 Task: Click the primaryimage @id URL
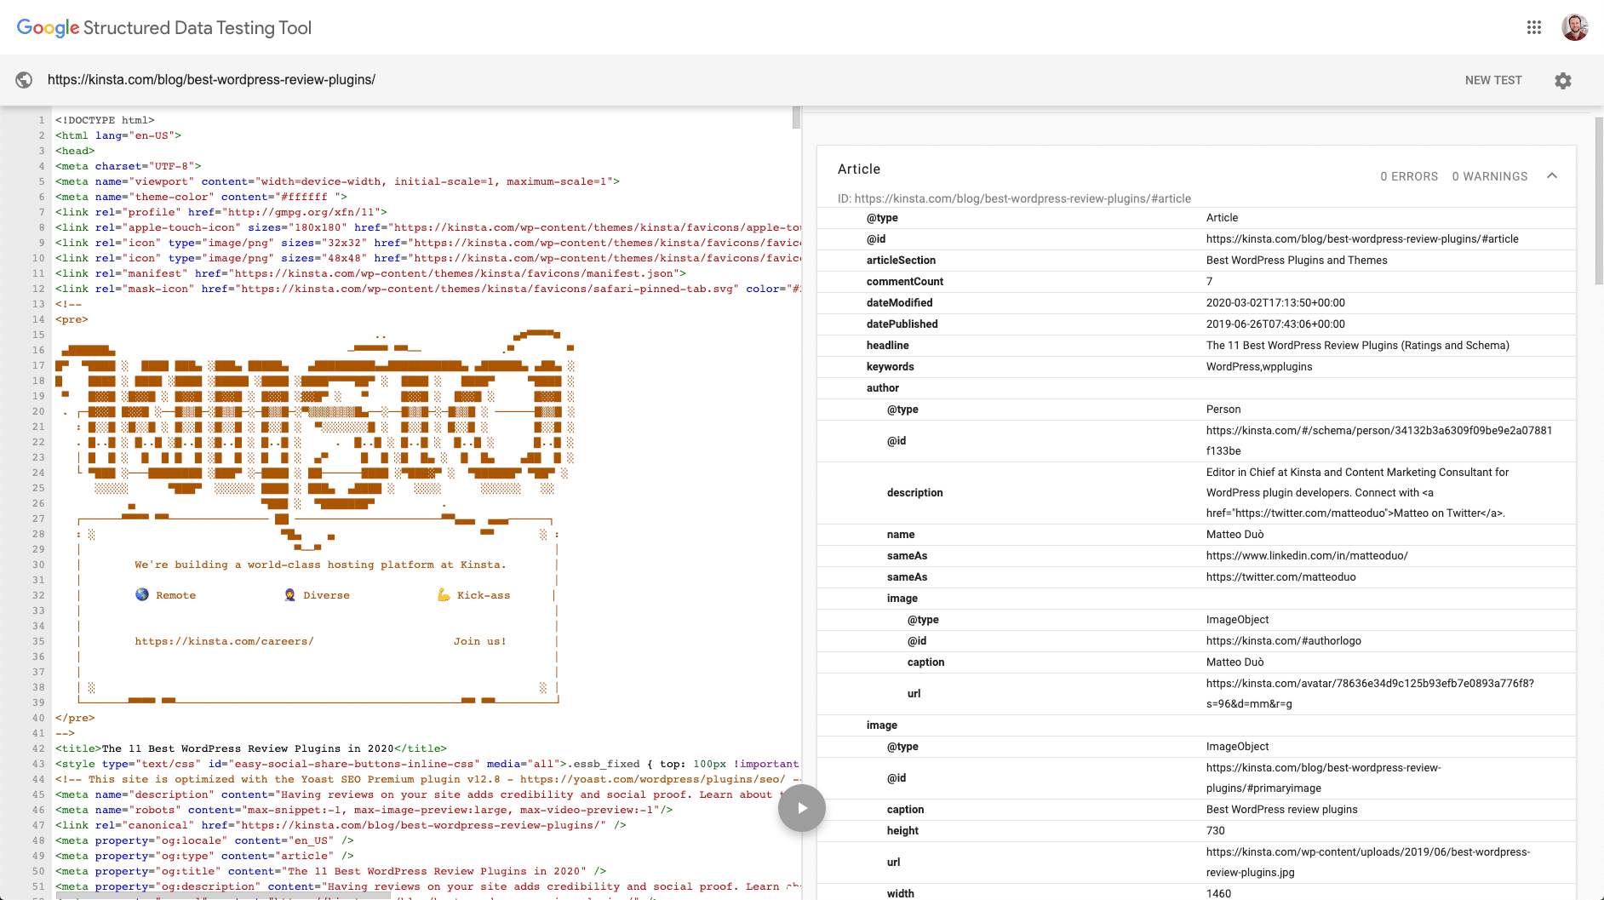[1324, 777]
